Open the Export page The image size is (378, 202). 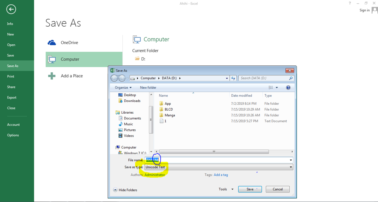(12, 97)
